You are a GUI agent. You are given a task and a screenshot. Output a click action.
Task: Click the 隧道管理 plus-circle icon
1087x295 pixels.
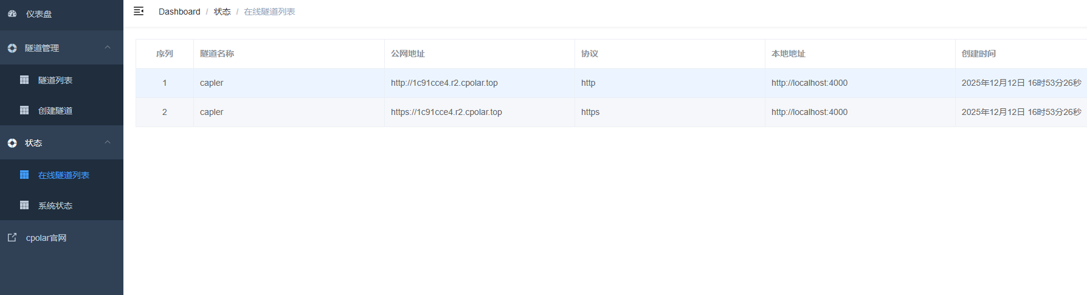click(x=12, y=48)
